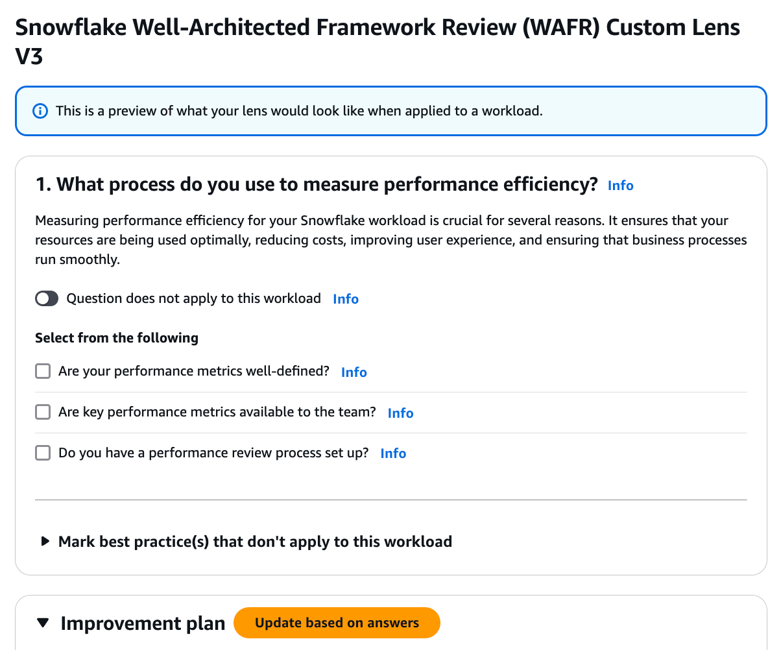Collapse the Improvement plan section arrow
The image size is (781, 650).
point(43,623)
